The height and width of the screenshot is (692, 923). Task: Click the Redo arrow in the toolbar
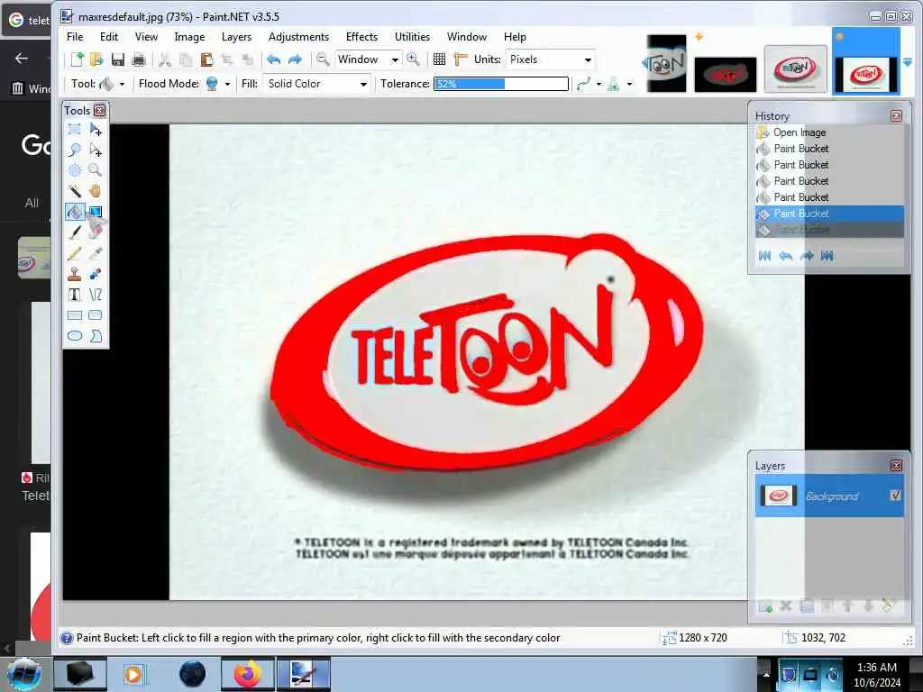(x=295, y=59)
